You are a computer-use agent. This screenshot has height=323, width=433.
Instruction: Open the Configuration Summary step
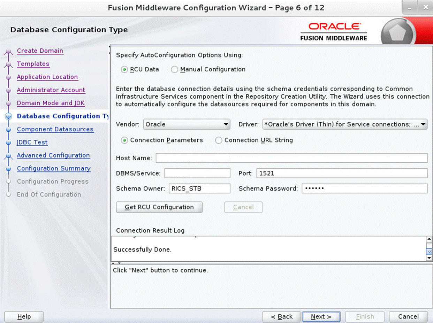click(54, 168)
